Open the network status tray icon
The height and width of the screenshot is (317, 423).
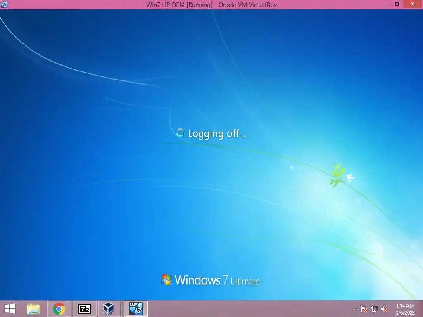(x=374, y=309)
